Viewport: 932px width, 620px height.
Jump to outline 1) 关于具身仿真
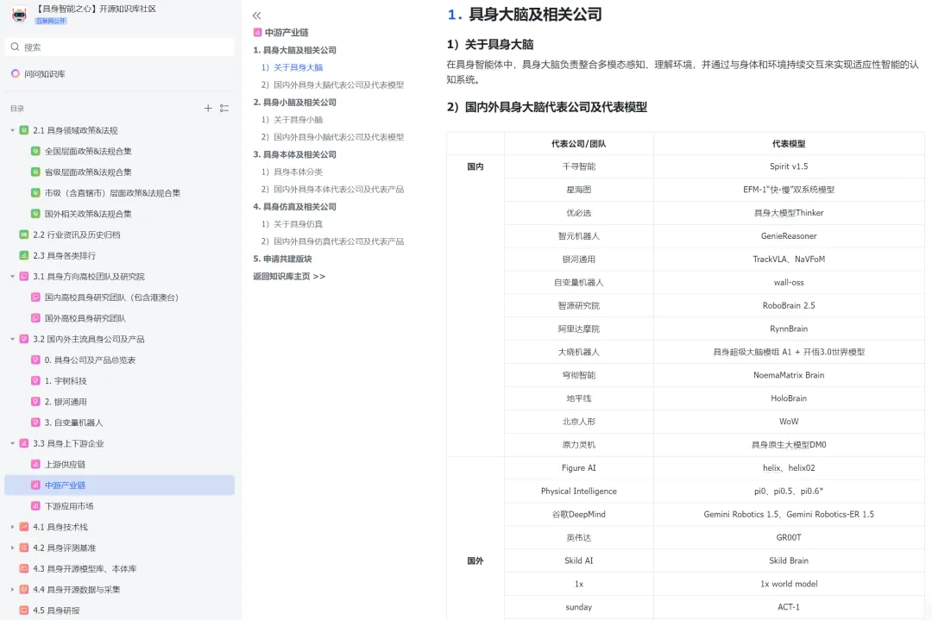(x=292, y=224)
